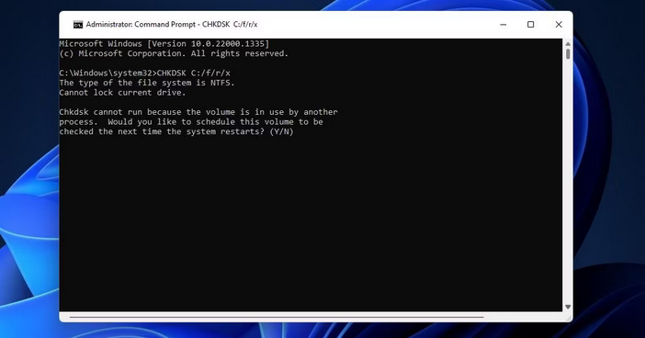Viewport: 645px width, 338px height.
Task: Open the Command Prompt system menu icon
Action: click(x=78, y=25)
